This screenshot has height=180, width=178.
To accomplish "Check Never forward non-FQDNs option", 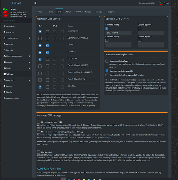I will click(39, 122).
